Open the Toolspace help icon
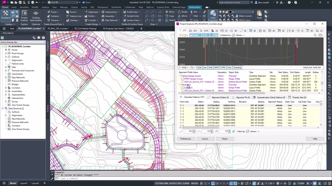The image size is (332, 186). (x=43, y=38)
